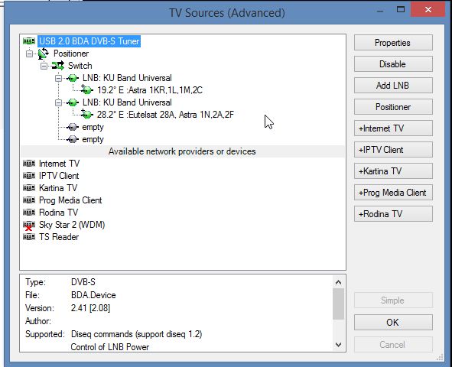
Task: Click the green Switch arrows icon
Action: (x=58, y=66)
